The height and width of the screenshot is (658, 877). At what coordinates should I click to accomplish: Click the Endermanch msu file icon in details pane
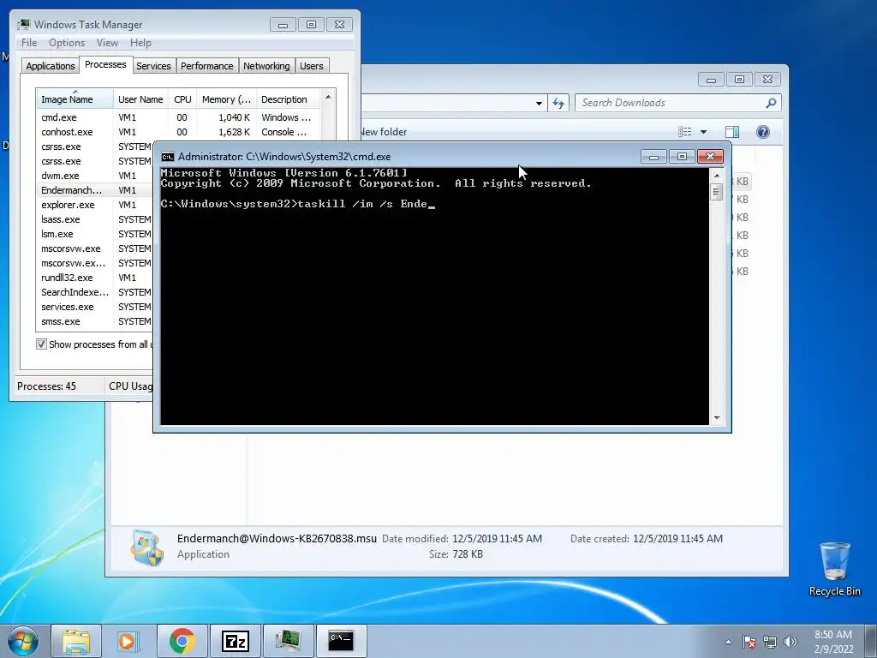pyautogui.click(x=147, y=547)
